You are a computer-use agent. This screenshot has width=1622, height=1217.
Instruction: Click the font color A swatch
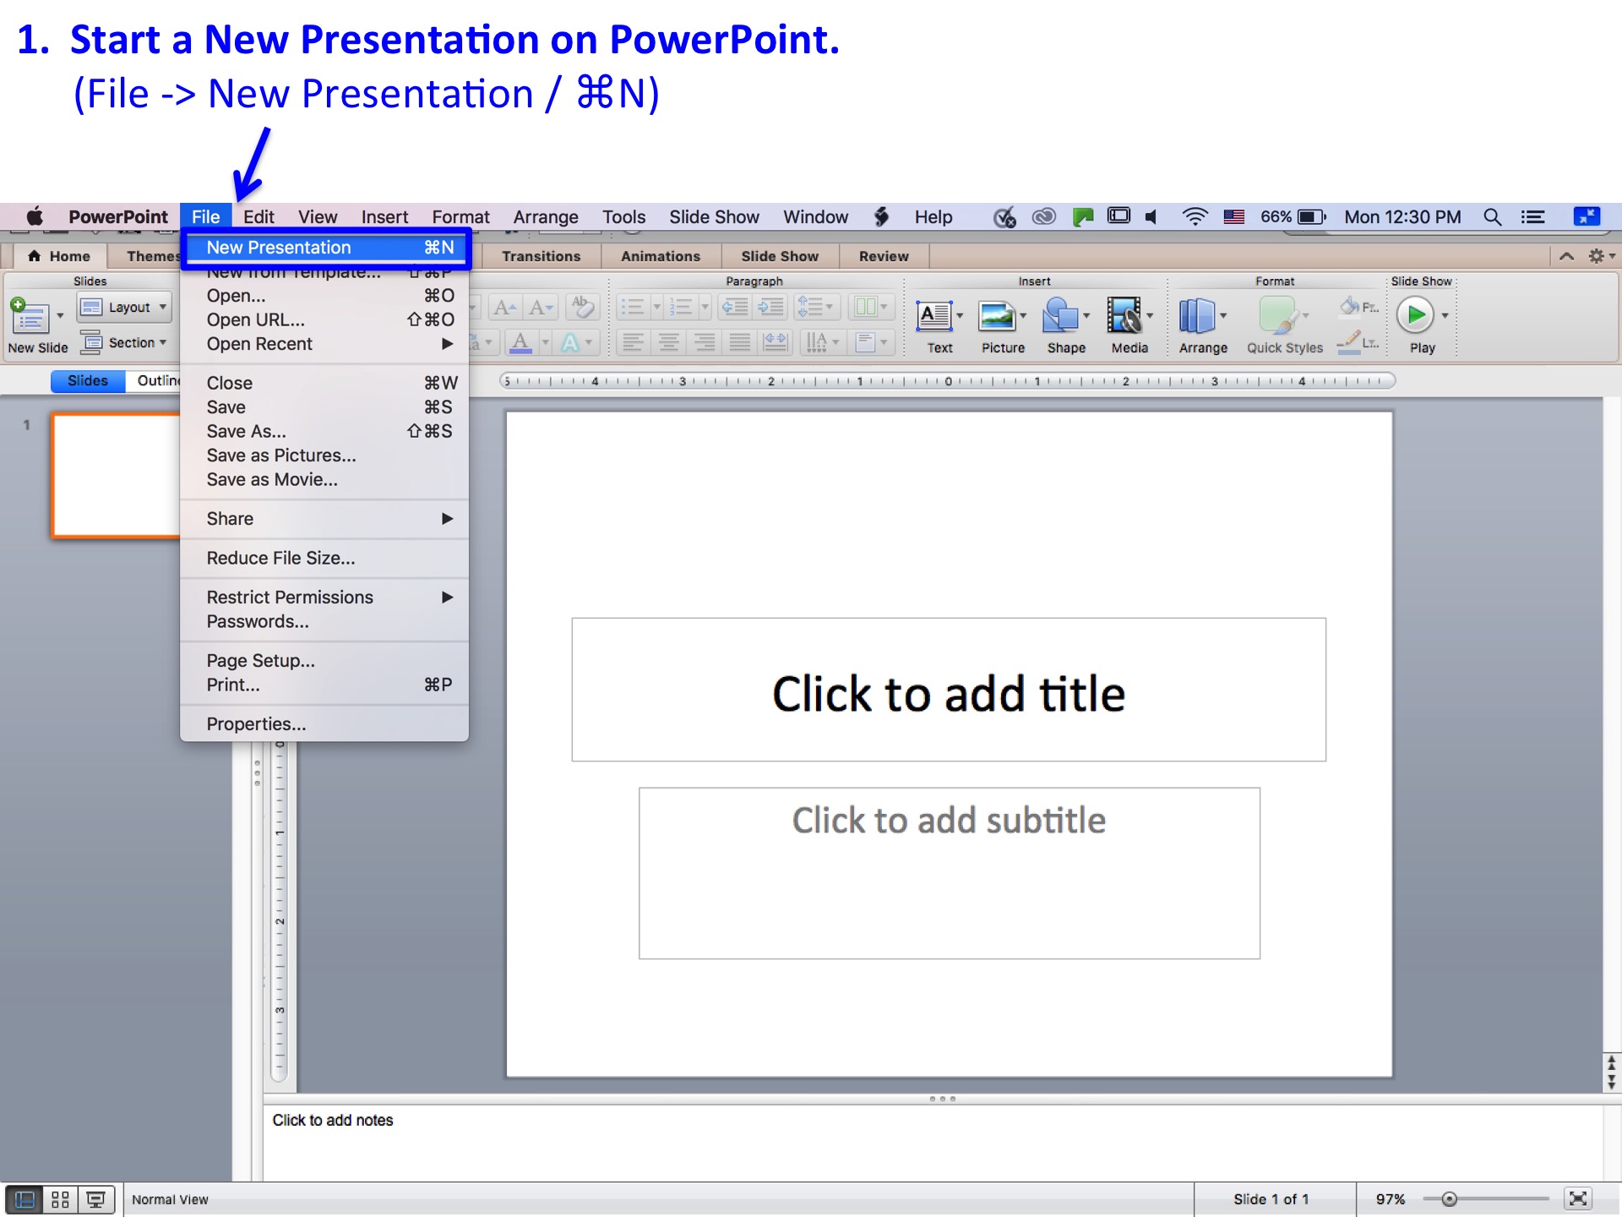click(x=521, y=342)
